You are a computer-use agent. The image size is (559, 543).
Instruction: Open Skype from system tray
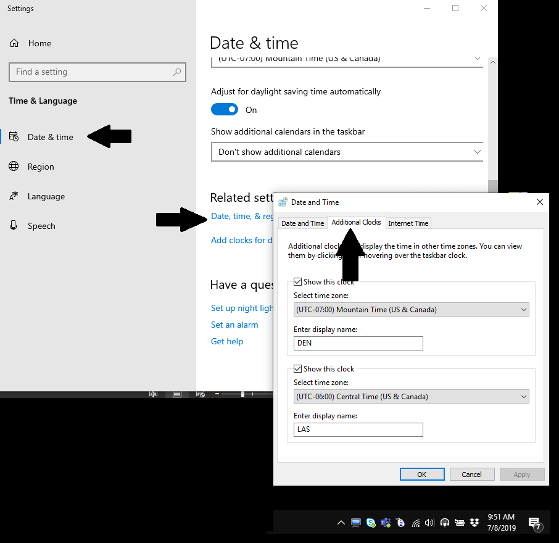point(371,523)
